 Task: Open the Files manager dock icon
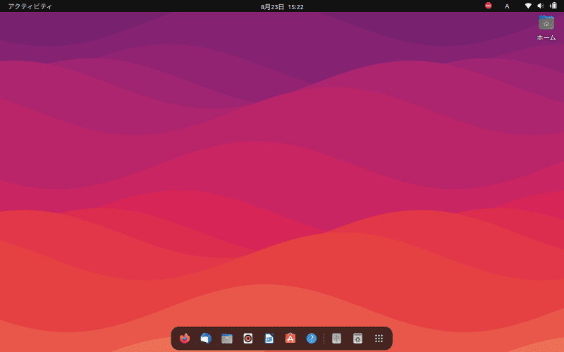click(227, 339)
